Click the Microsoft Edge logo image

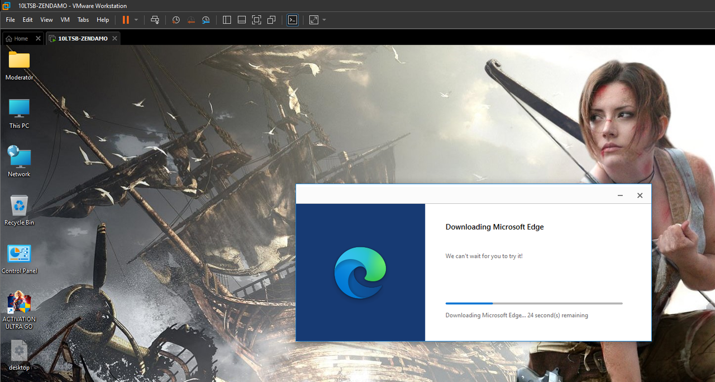click(x=360, y=273)
